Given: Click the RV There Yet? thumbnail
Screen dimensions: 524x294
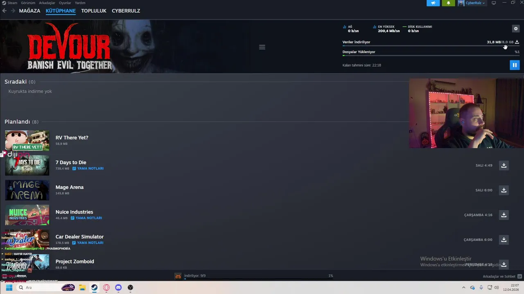Looking at the screenshot, I should (x=27, y=140).
